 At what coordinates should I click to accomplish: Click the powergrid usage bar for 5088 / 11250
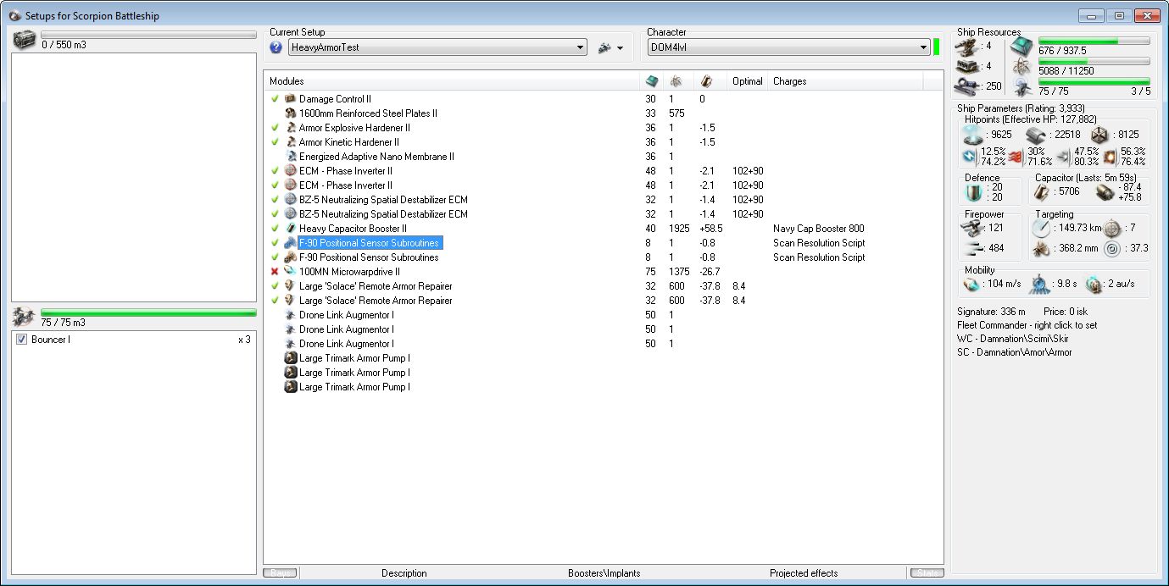(1094, 62)
